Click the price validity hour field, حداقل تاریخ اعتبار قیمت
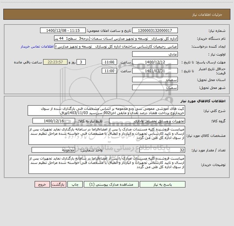Screen dimensions: 234x226 (x=109, y=71)
